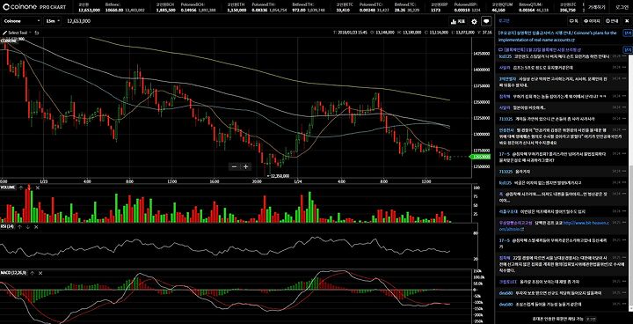Toggle the chat speech-bubble button
The height and width of the screenshot is (324, 633).
point(486,21)
